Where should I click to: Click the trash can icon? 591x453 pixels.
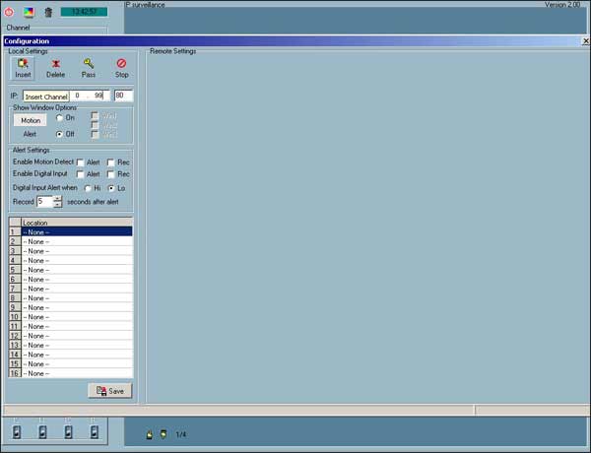(x=48, y=12)
